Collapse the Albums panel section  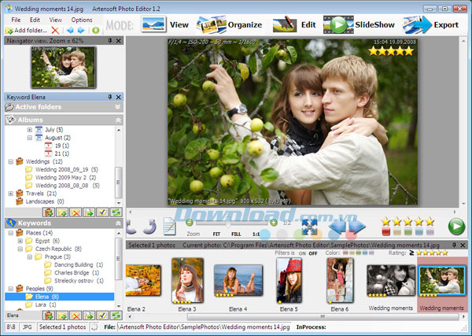click(118, 120)
